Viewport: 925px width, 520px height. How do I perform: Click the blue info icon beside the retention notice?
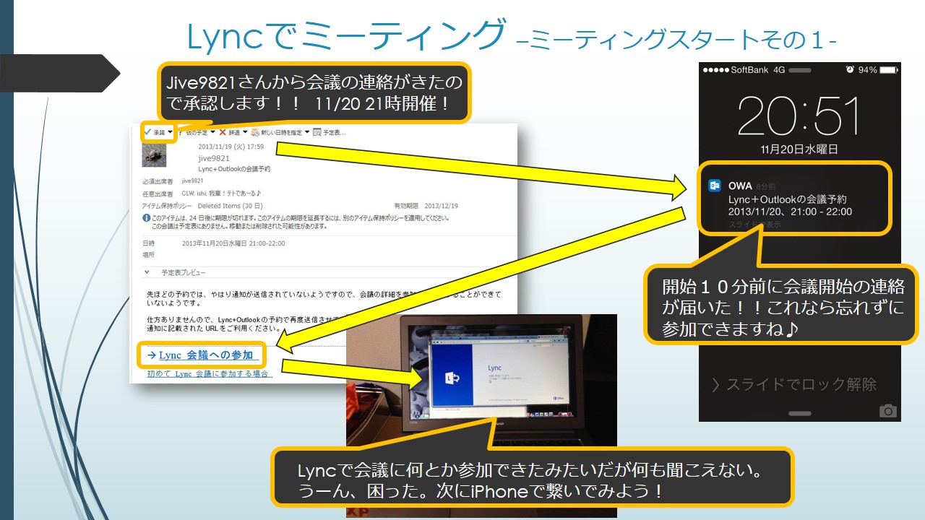point(147,217)
